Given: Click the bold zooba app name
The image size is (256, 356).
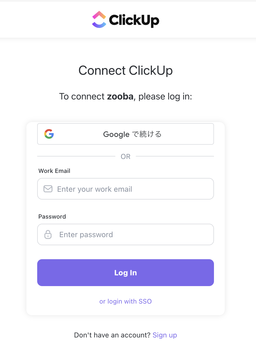Looking at the screenshot, I should pyautogui.click(x=120, y=96).
